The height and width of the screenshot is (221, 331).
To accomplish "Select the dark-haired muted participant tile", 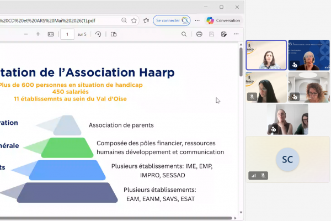I will coord(266,87).
